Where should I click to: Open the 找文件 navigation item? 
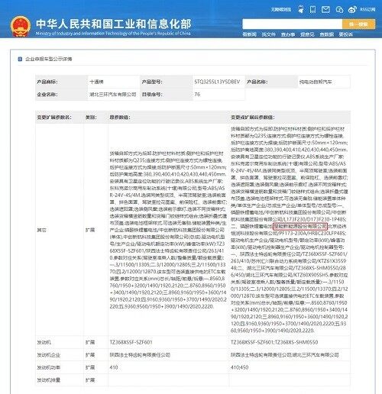click(269, 34)
